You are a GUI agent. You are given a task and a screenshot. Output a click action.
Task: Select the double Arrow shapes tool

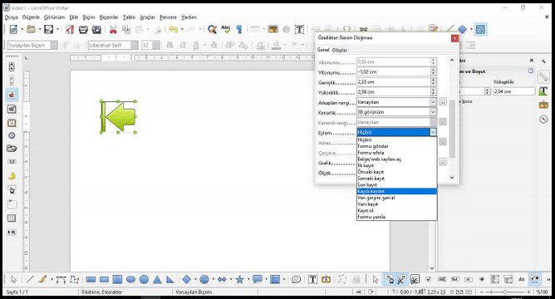[222, 280]
